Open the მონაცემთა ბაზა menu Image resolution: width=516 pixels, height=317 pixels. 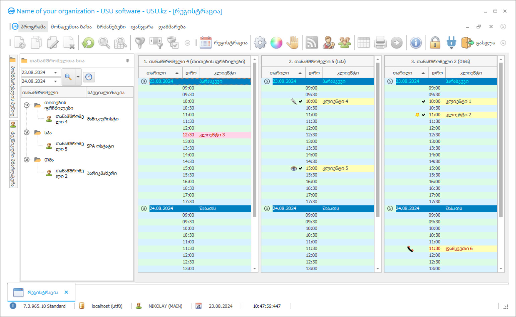pos(71,27)
